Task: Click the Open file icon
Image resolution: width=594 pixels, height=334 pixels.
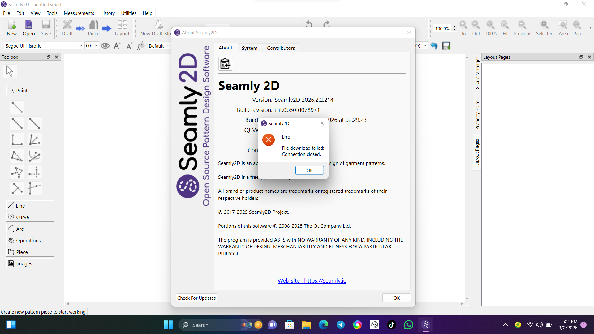Action: coord(28,28)
